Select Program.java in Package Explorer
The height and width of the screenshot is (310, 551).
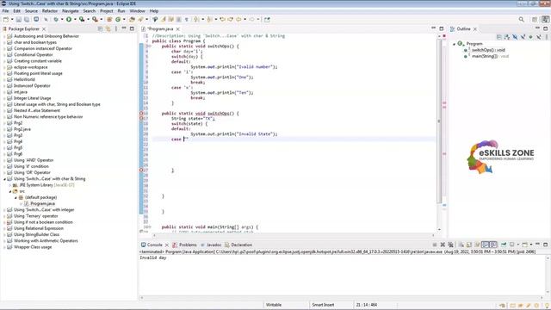42,204
